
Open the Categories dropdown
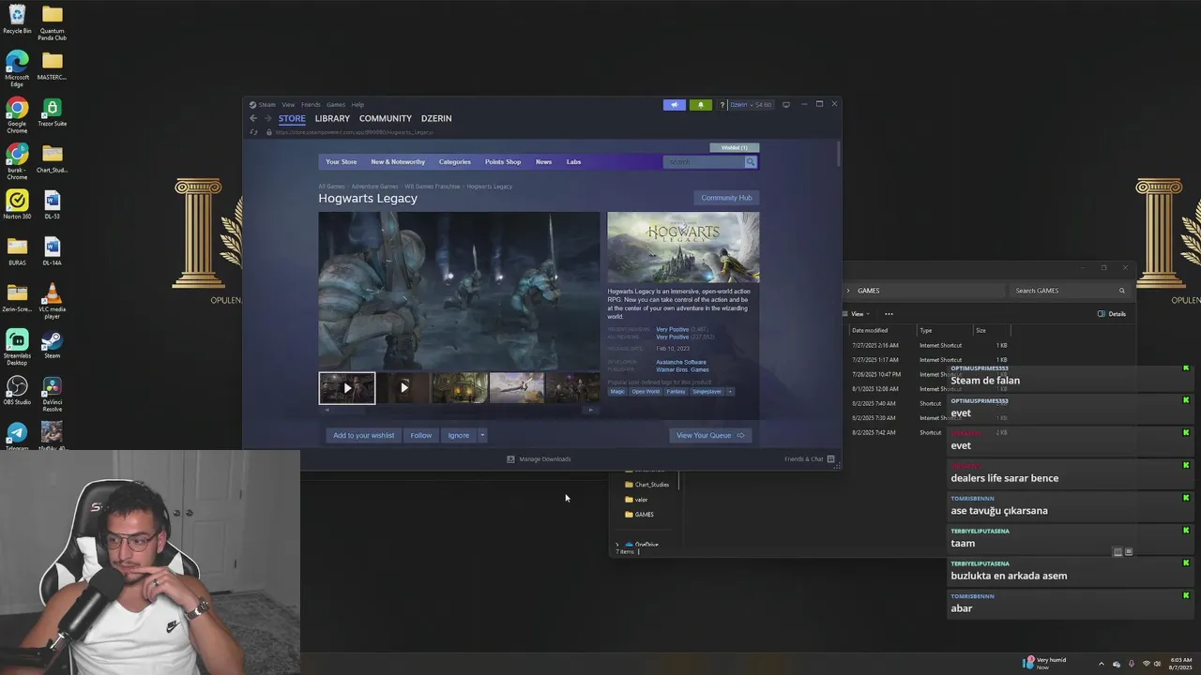pyautogui.click(x=455, y=162)
